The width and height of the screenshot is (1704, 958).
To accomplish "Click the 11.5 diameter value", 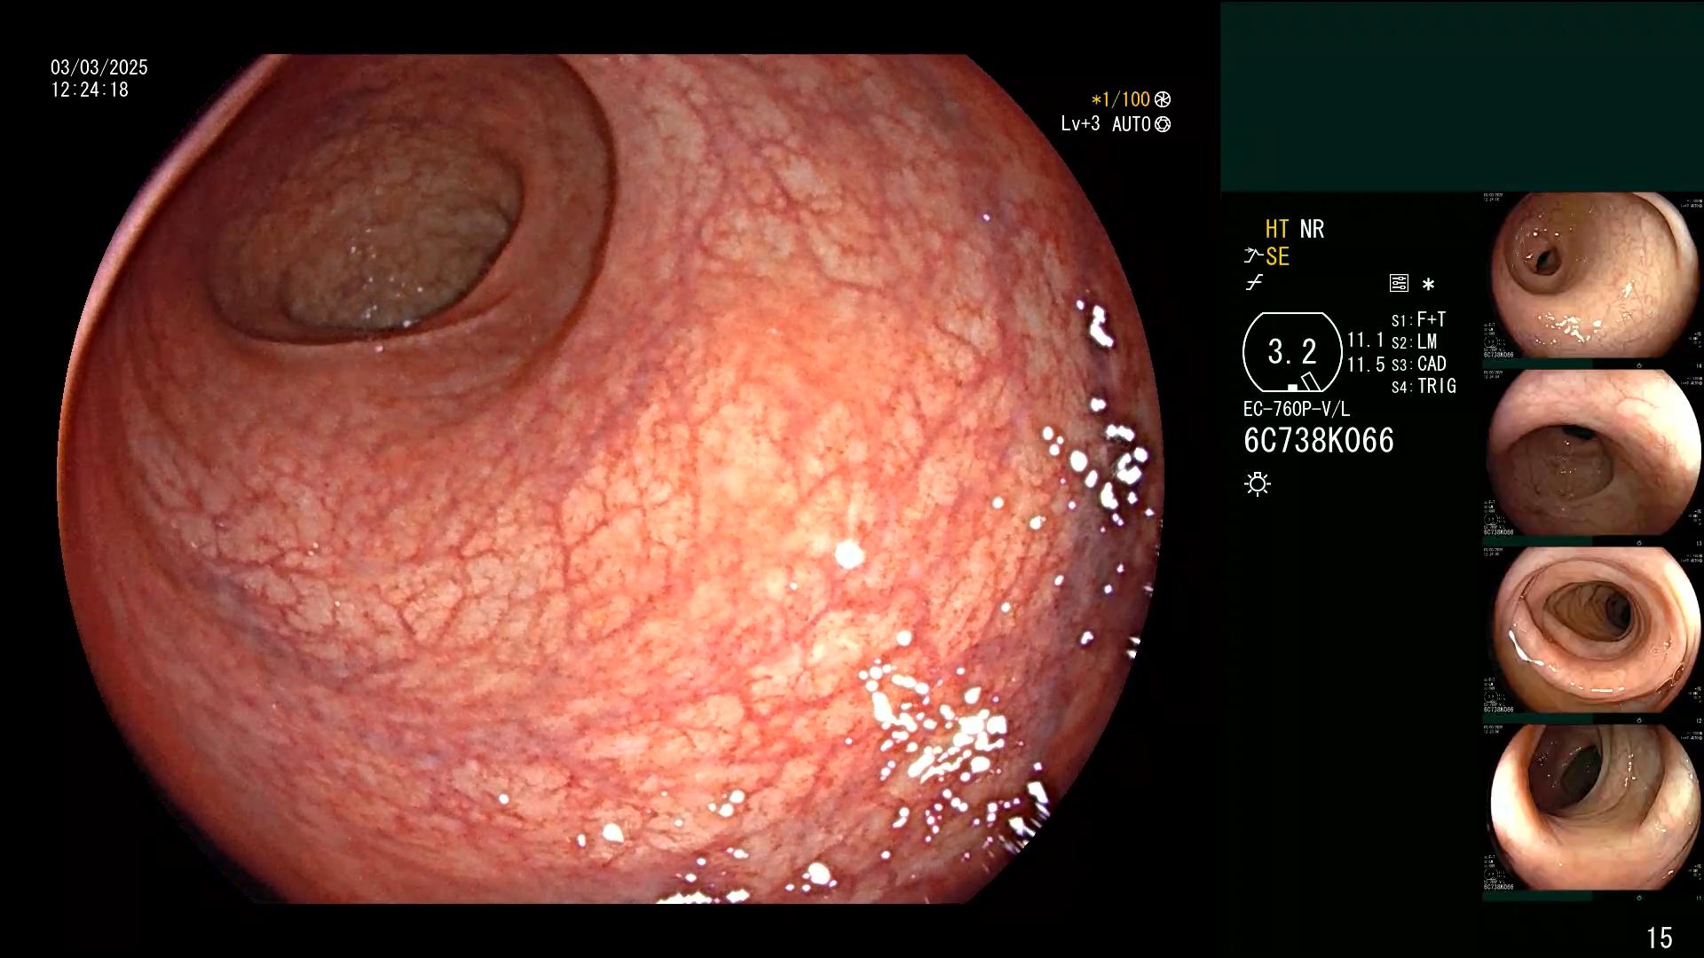I will pos(1366,365).
